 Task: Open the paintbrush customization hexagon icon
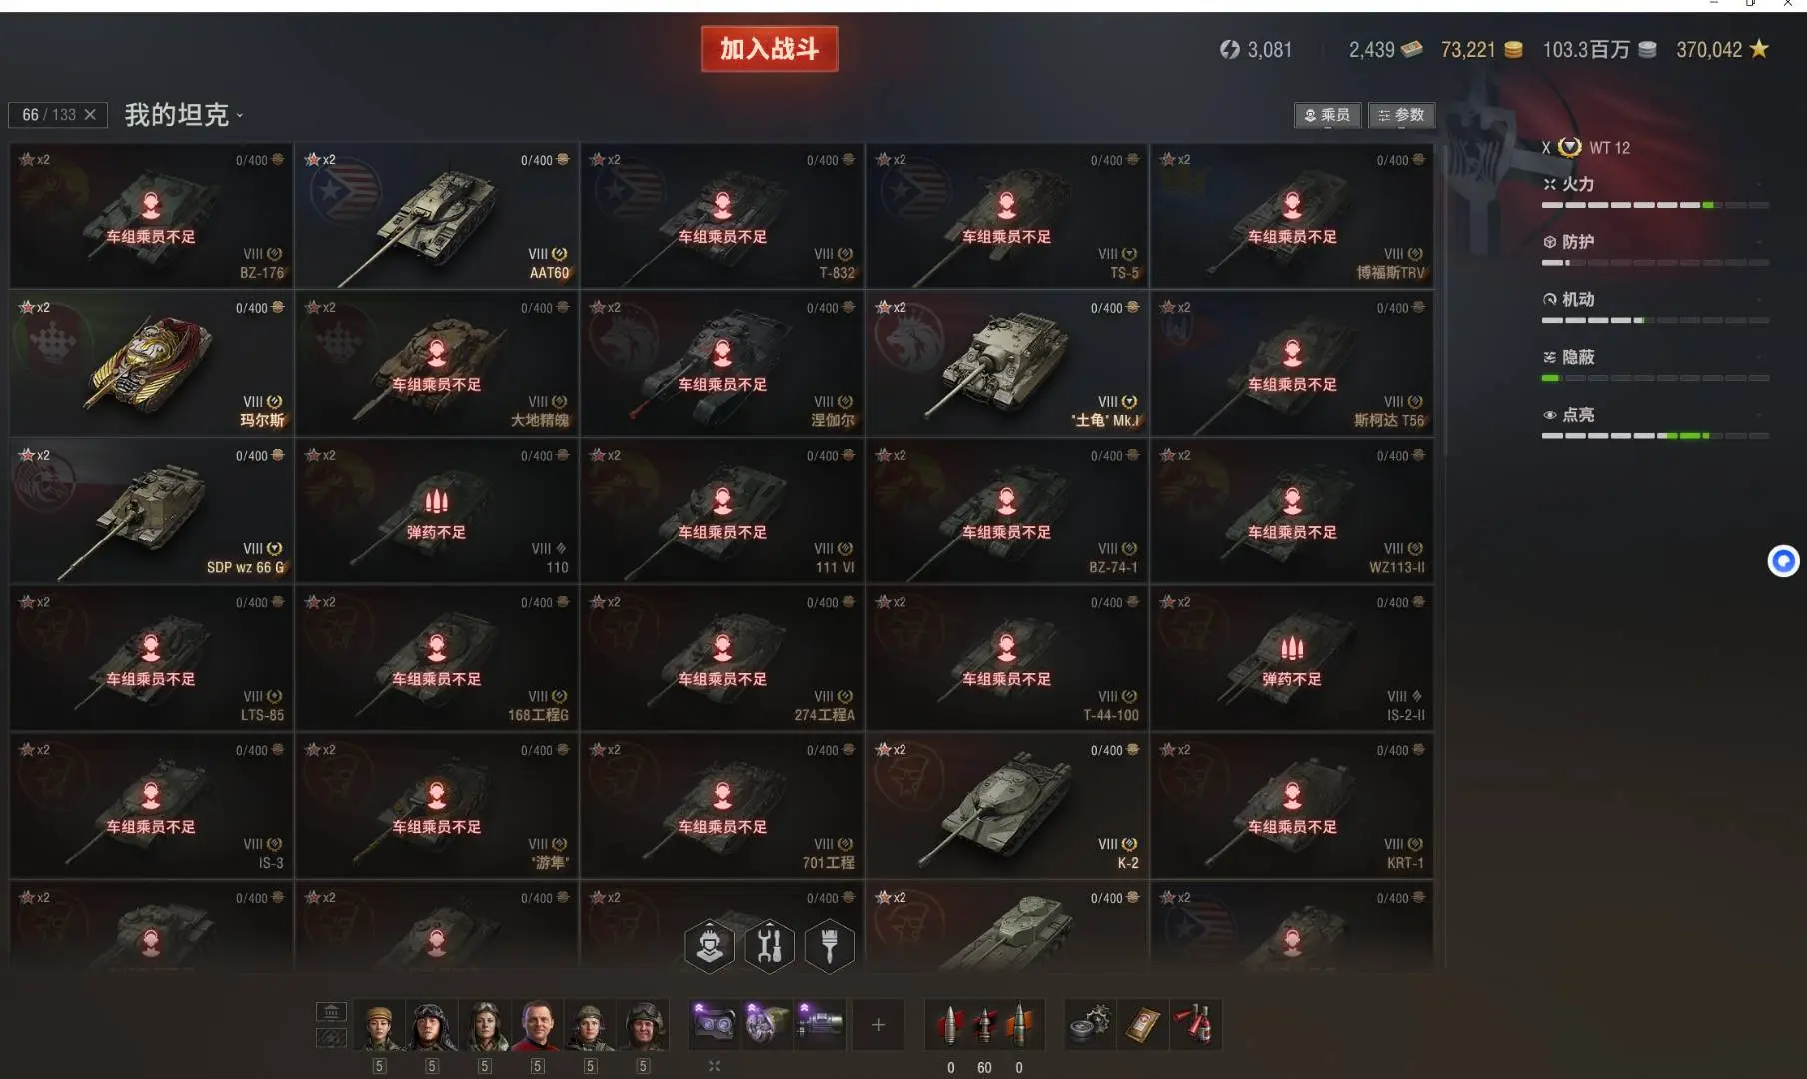tap(829, 945)
